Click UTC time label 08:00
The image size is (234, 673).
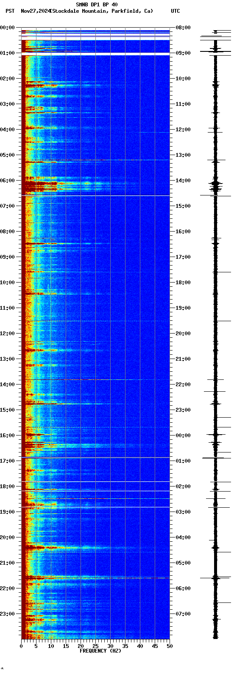[x=183, y=27]
